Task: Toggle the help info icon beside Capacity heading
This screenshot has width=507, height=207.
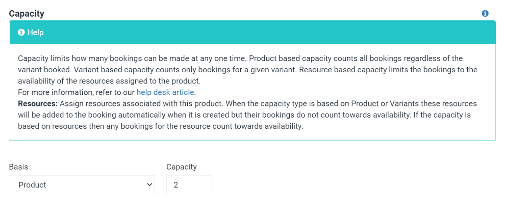Action: [485, 14]
